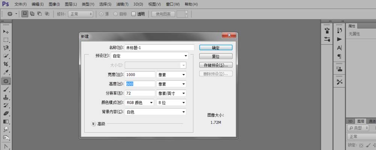This screenshot has height=150, width=376.
Task: Select the Gradient tool
Action: point(6,121)
